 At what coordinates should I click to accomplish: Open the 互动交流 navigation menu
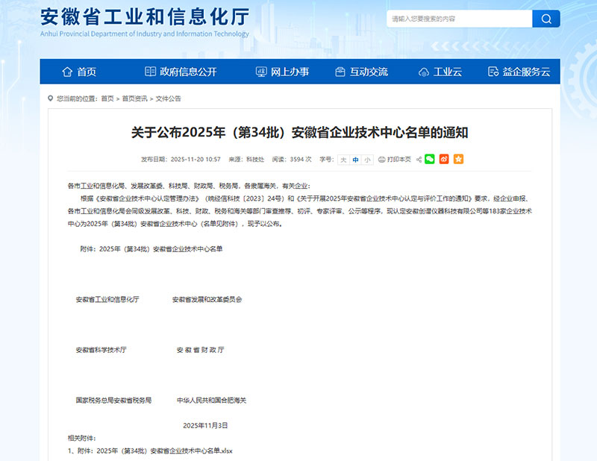[x=361, y=72]
